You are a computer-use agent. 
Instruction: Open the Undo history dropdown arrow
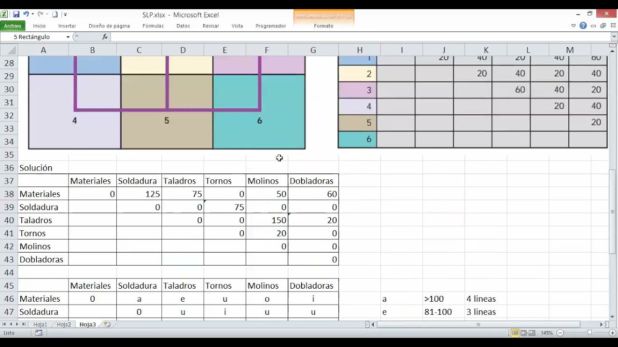point(32,15)
